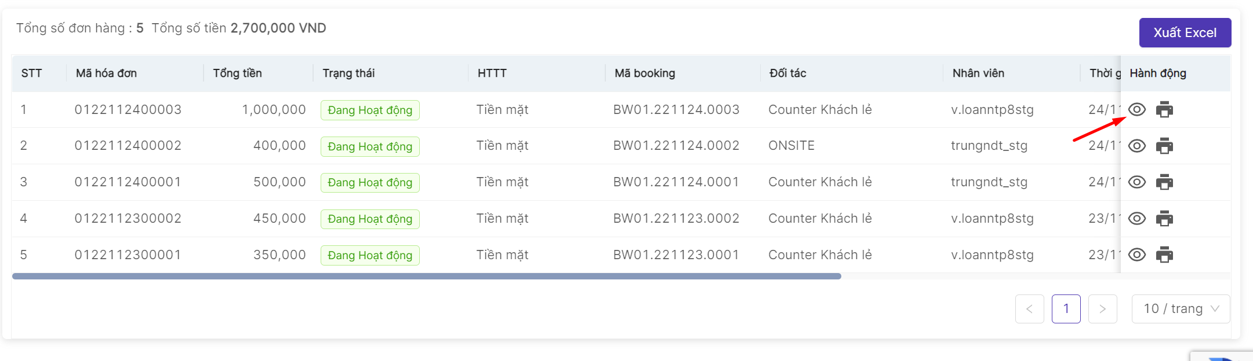Select page 1 in pagination
This screenshot has width=1253, height=361.
[x=1066, y=309]
